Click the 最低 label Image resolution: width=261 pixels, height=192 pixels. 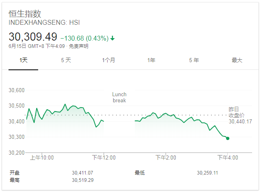[140, 173]
